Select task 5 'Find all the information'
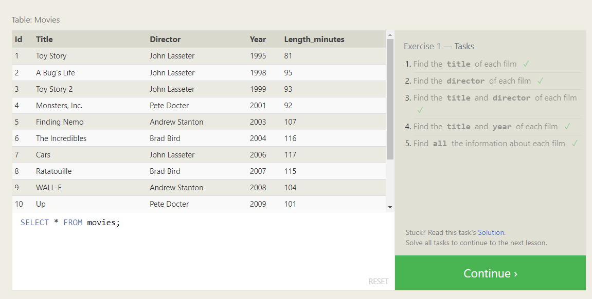The image size is (592, 299). pos(489,144)
